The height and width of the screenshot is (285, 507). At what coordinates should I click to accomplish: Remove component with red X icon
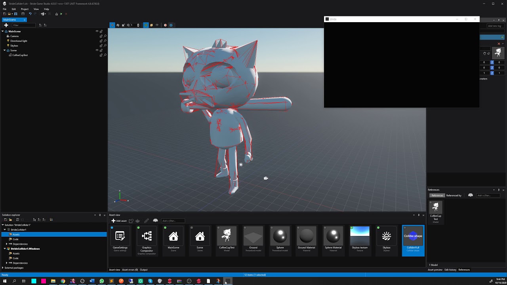pos(499,44)
